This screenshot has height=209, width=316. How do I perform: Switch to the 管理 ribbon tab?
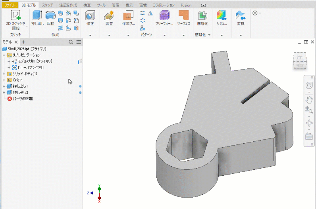coord(116,5)
